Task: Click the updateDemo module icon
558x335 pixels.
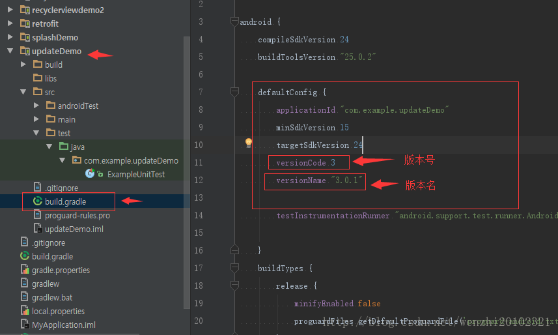Action: point(25,51)
